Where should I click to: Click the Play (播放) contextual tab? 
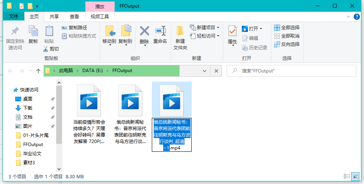tap(100, 6)
